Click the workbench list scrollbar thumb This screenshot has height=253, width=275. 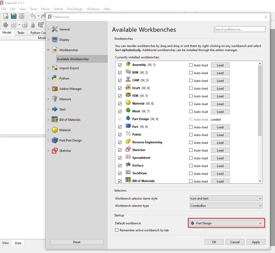click(x=260, y=101)
